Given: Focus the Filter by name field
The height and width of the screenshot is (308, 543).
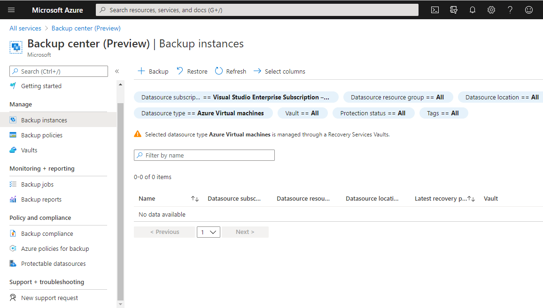Looking at the screenshot, I should (204, 155).
